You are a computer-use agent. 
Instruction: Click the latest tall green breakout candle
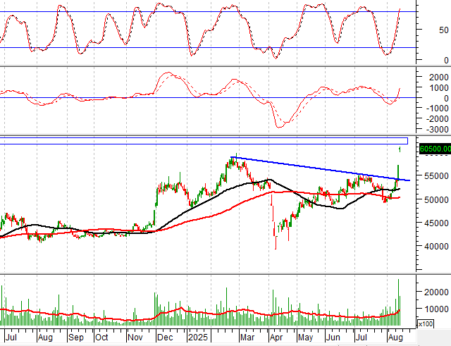(399, 171)
